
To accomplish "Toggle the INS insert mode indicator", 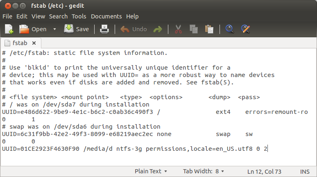I will (x=305, y=172).
